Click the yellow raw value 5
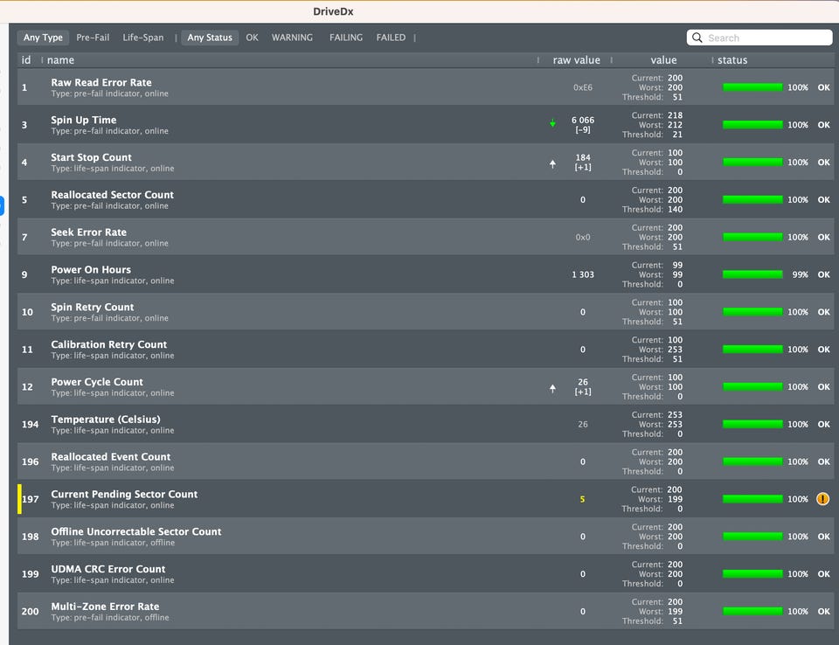 (x=582, y=499)
